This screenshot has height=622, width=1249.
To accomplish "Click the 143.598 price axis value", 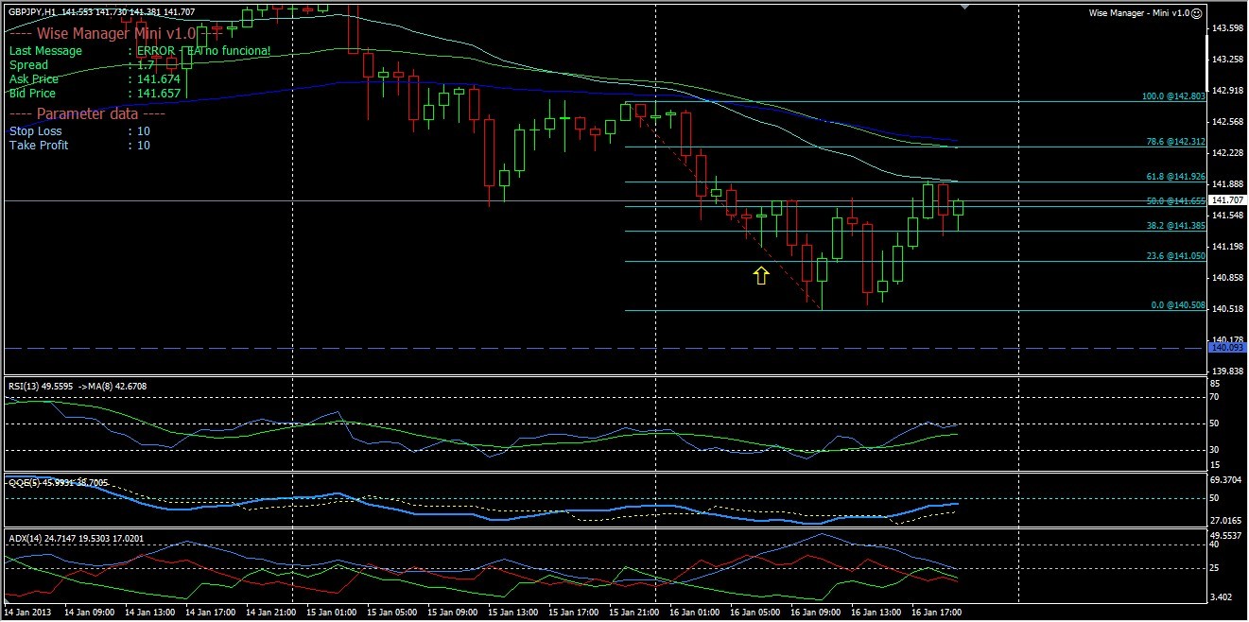I will point(1227,28).
